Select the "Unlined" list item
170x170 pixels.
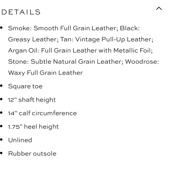20,140
